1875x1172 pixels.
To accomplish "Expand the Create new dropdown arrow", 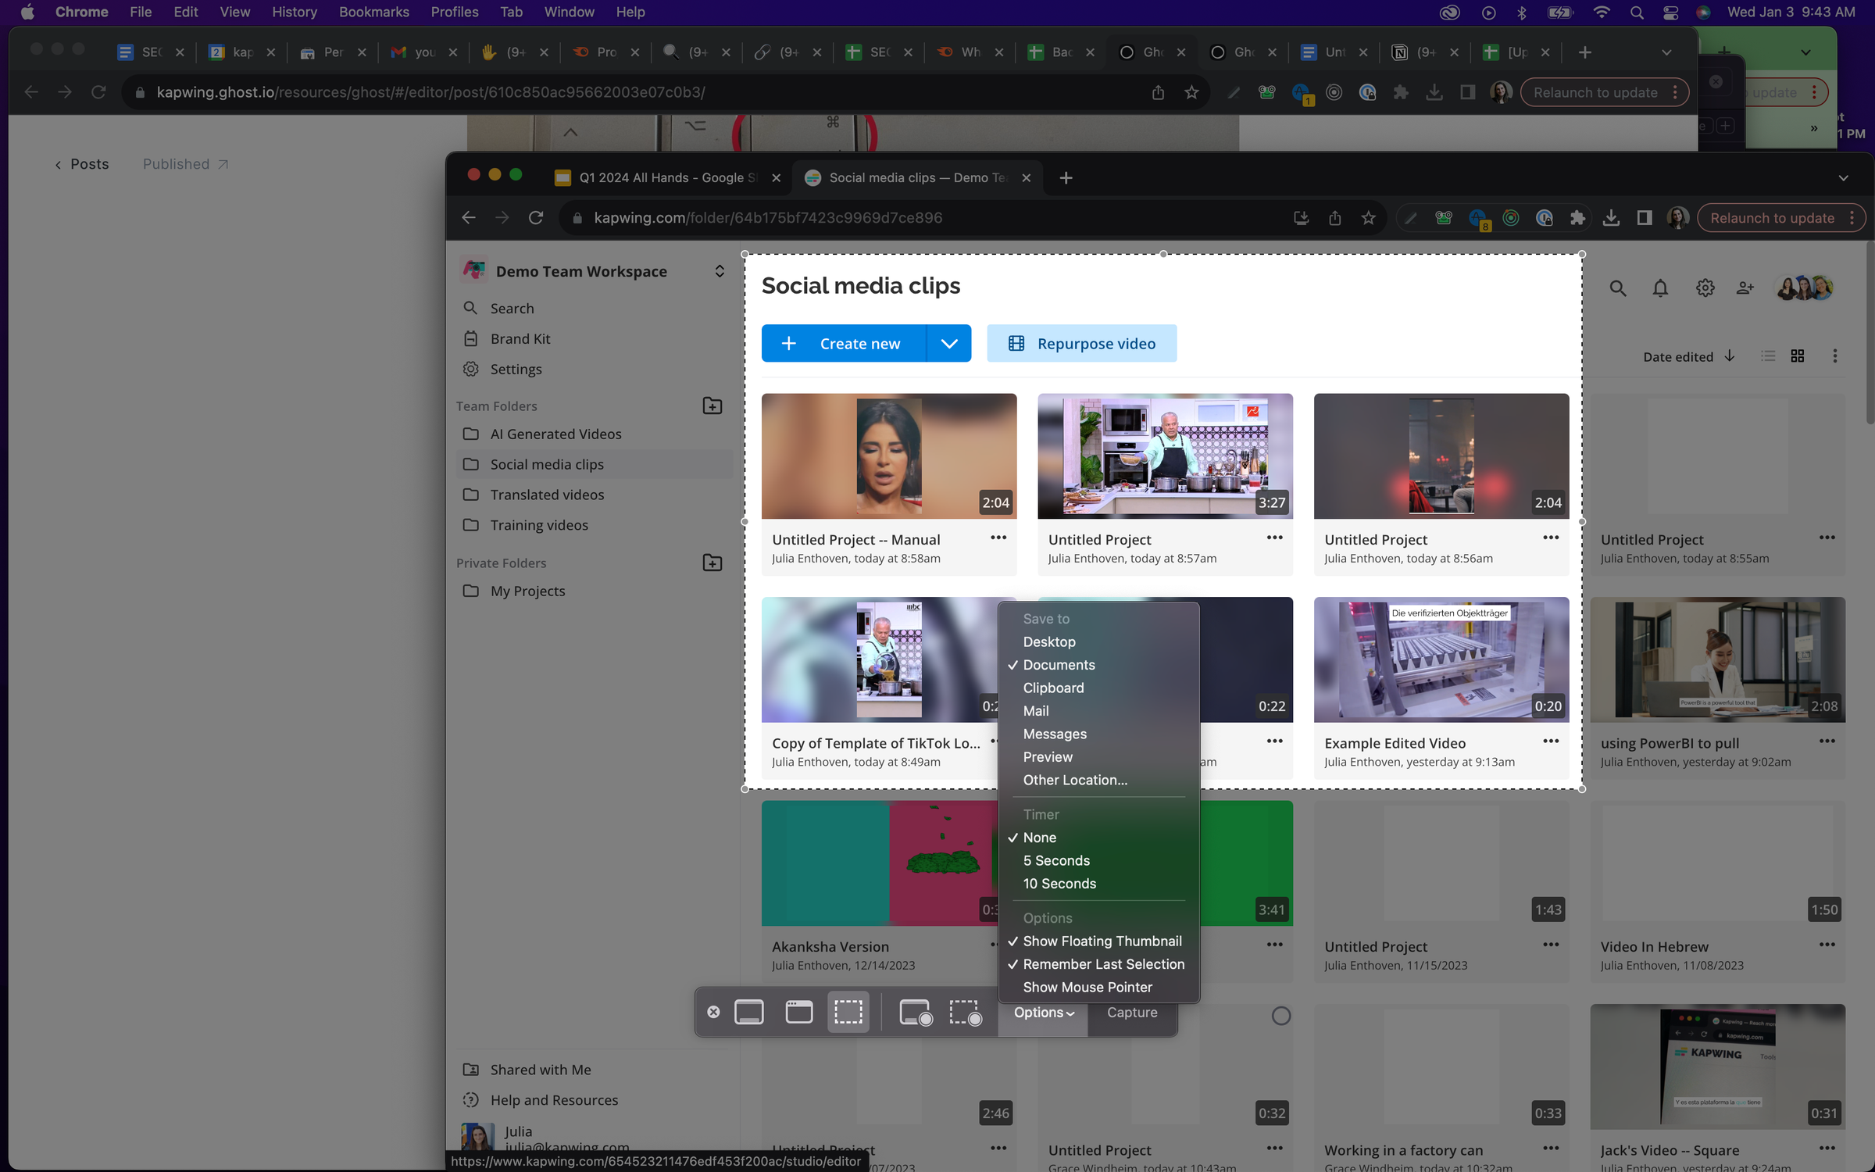I will 949,343.
